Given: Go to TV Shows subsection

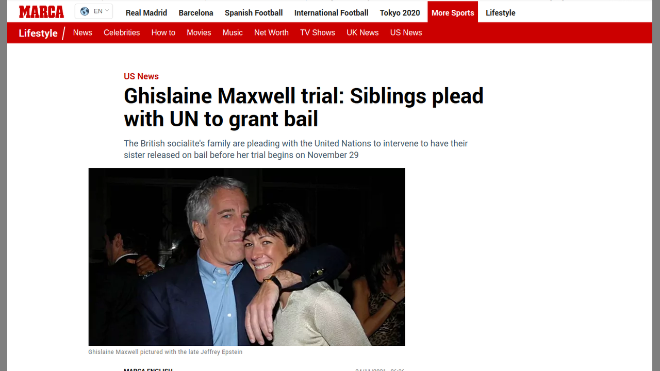Looking at the screenshot, I should [x=318, y=32].
